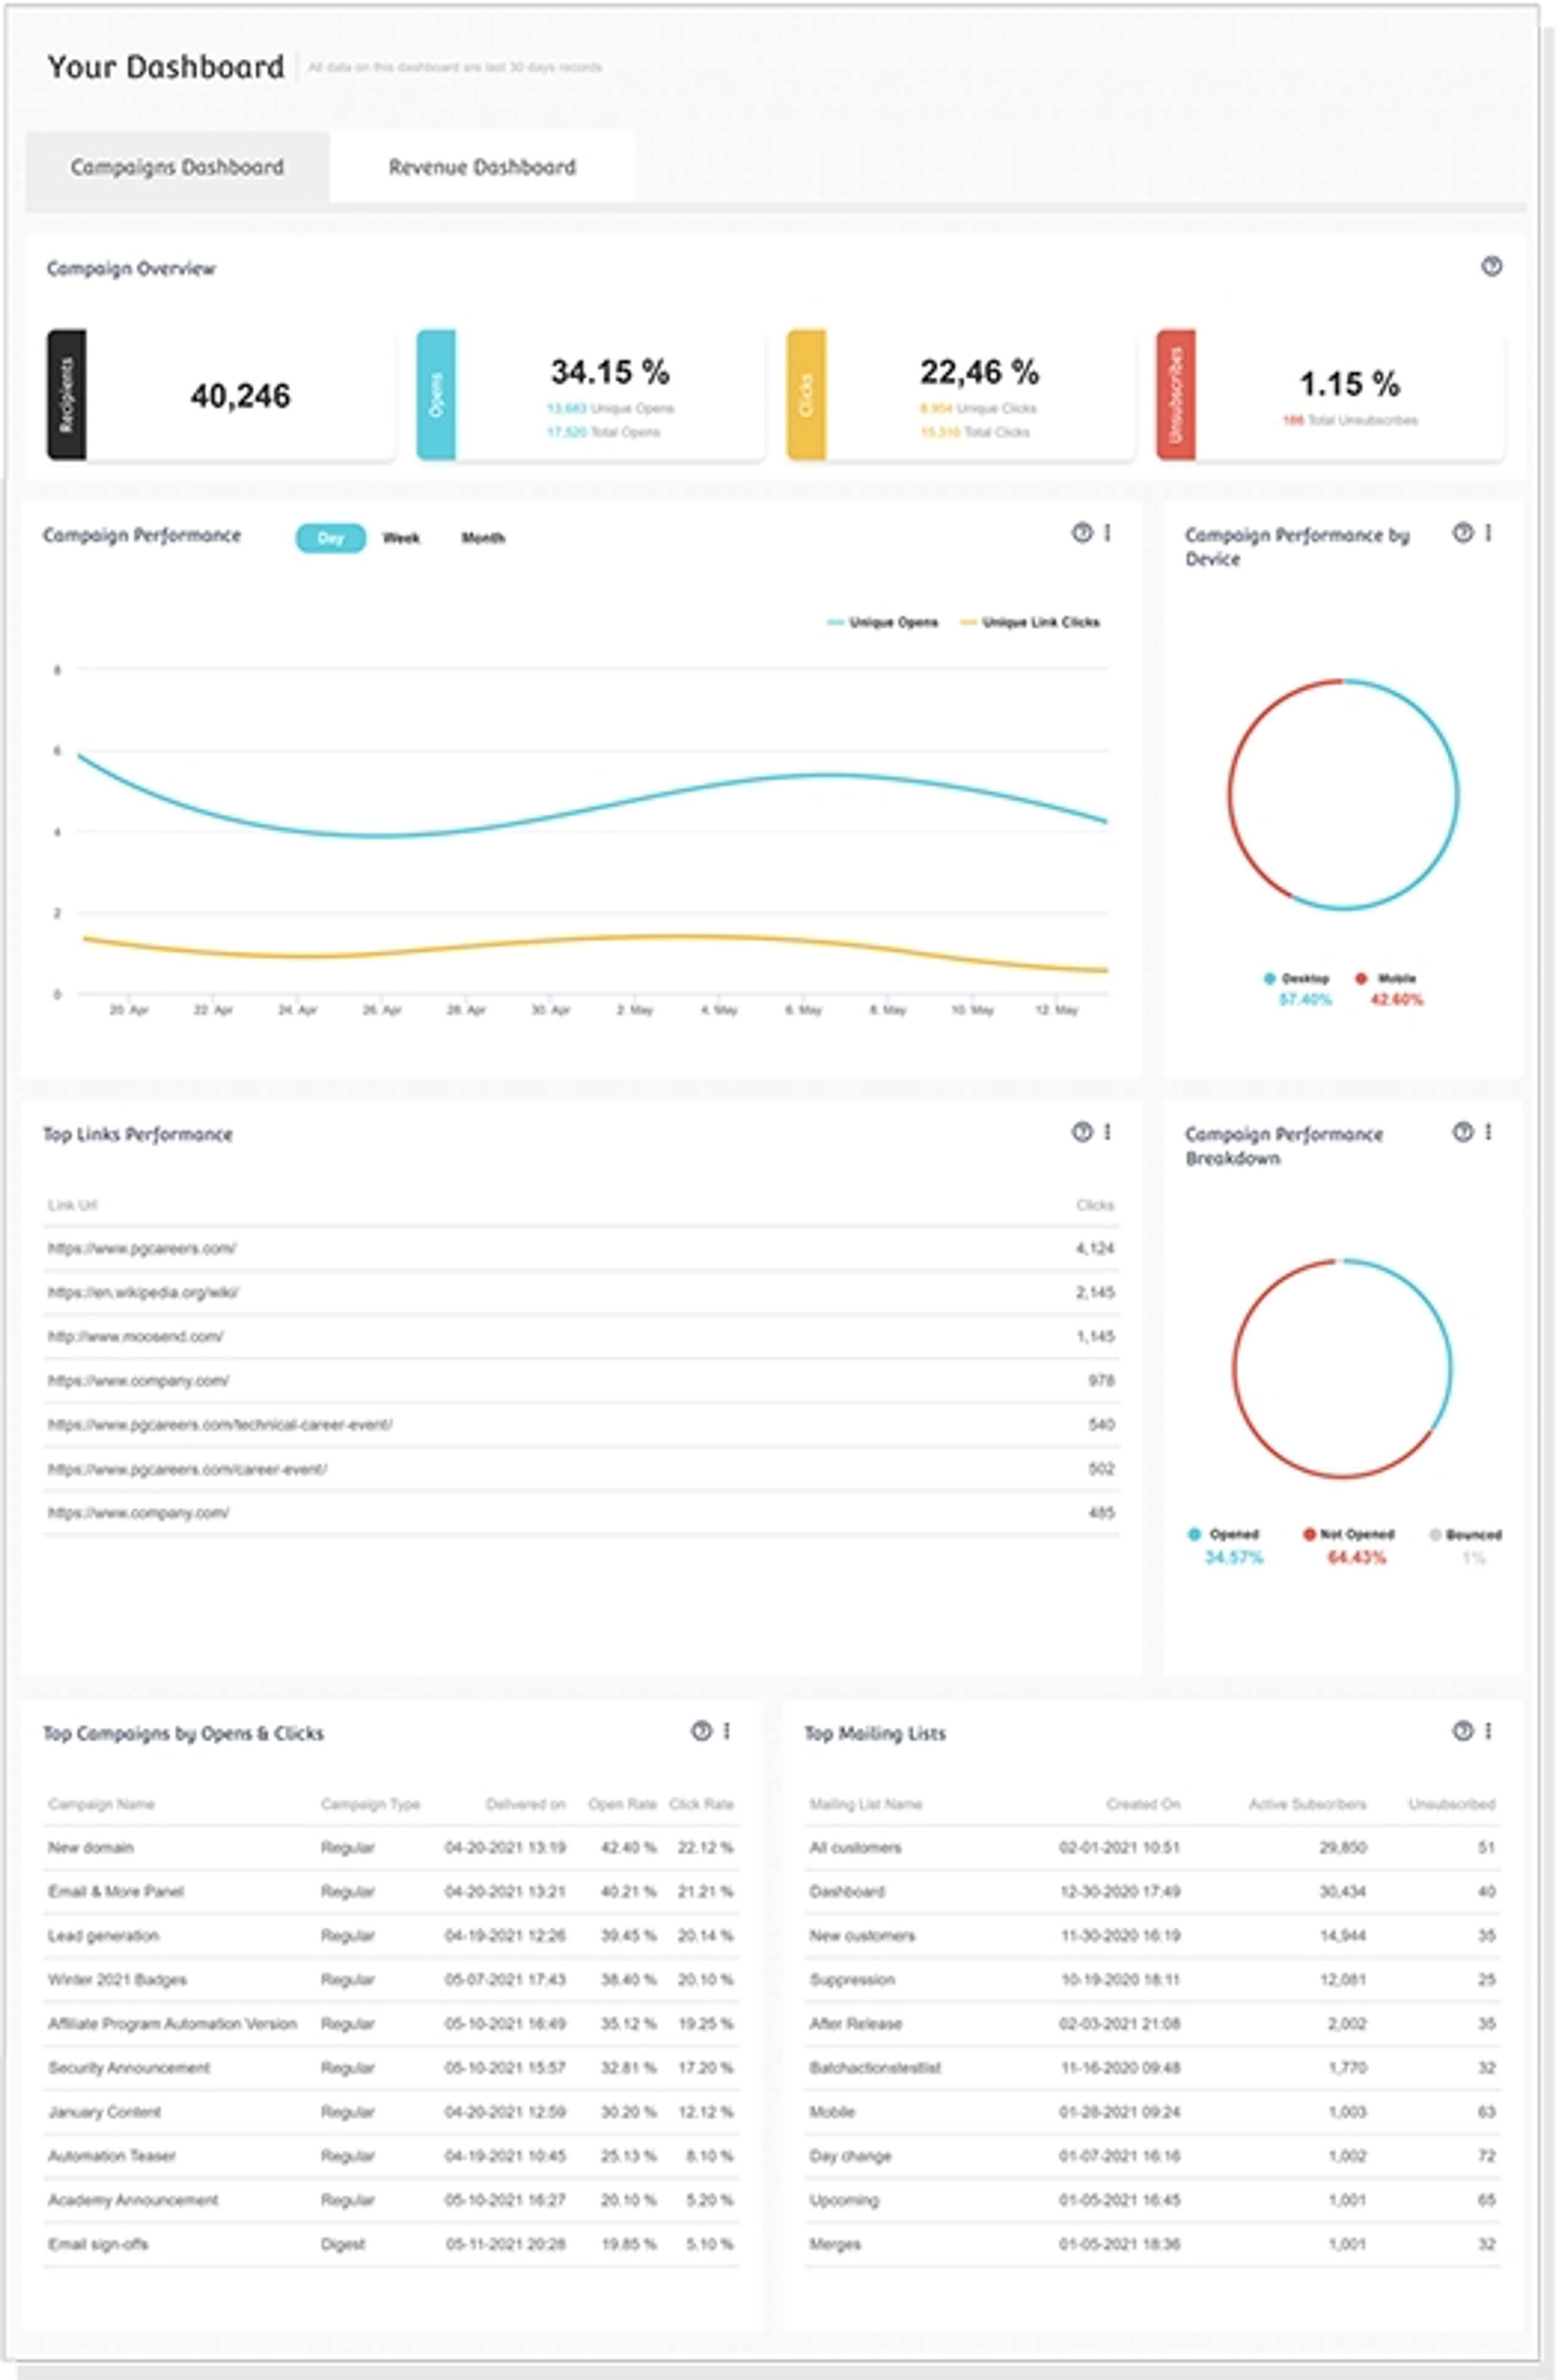Screen dimensions: 1564x2380
Task: Open kebab menu for Top Mailing Lists
Action: coord(1488,1731)
